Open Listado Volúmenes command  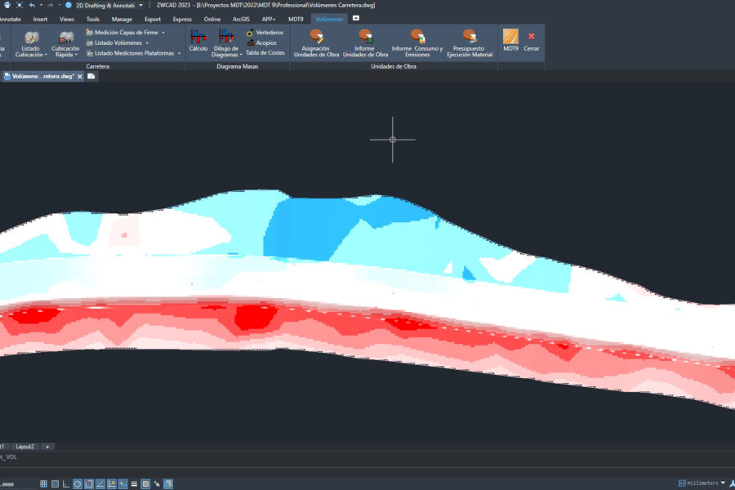point(114,42)
